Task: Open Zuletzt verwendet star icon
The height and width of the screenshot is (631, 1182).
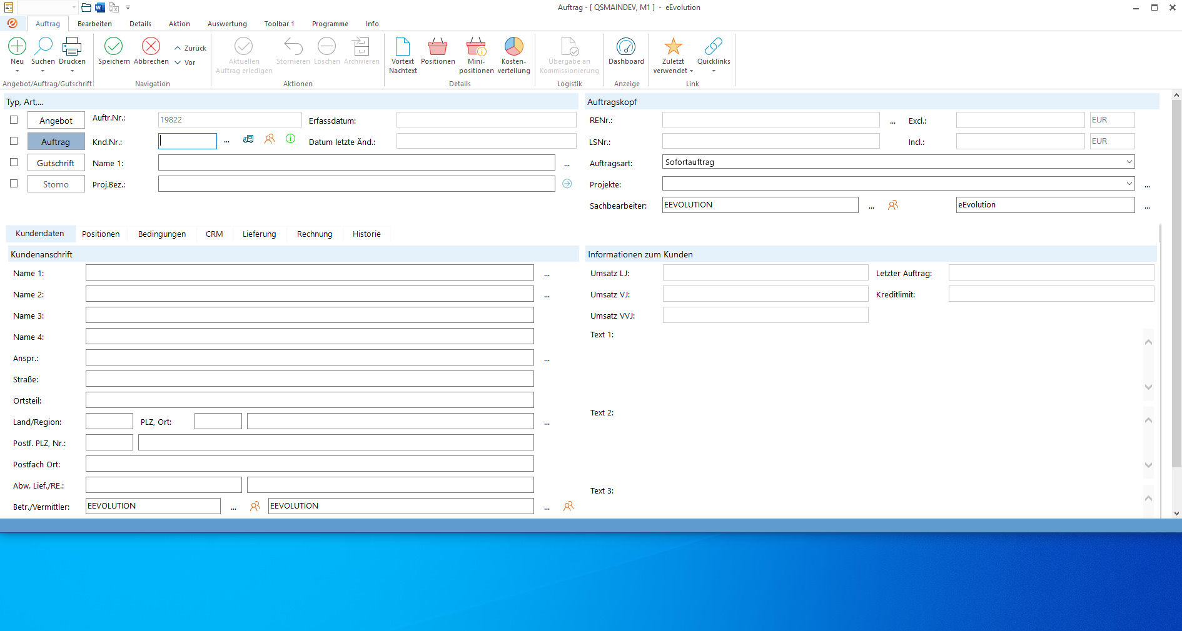Action: 674,46
